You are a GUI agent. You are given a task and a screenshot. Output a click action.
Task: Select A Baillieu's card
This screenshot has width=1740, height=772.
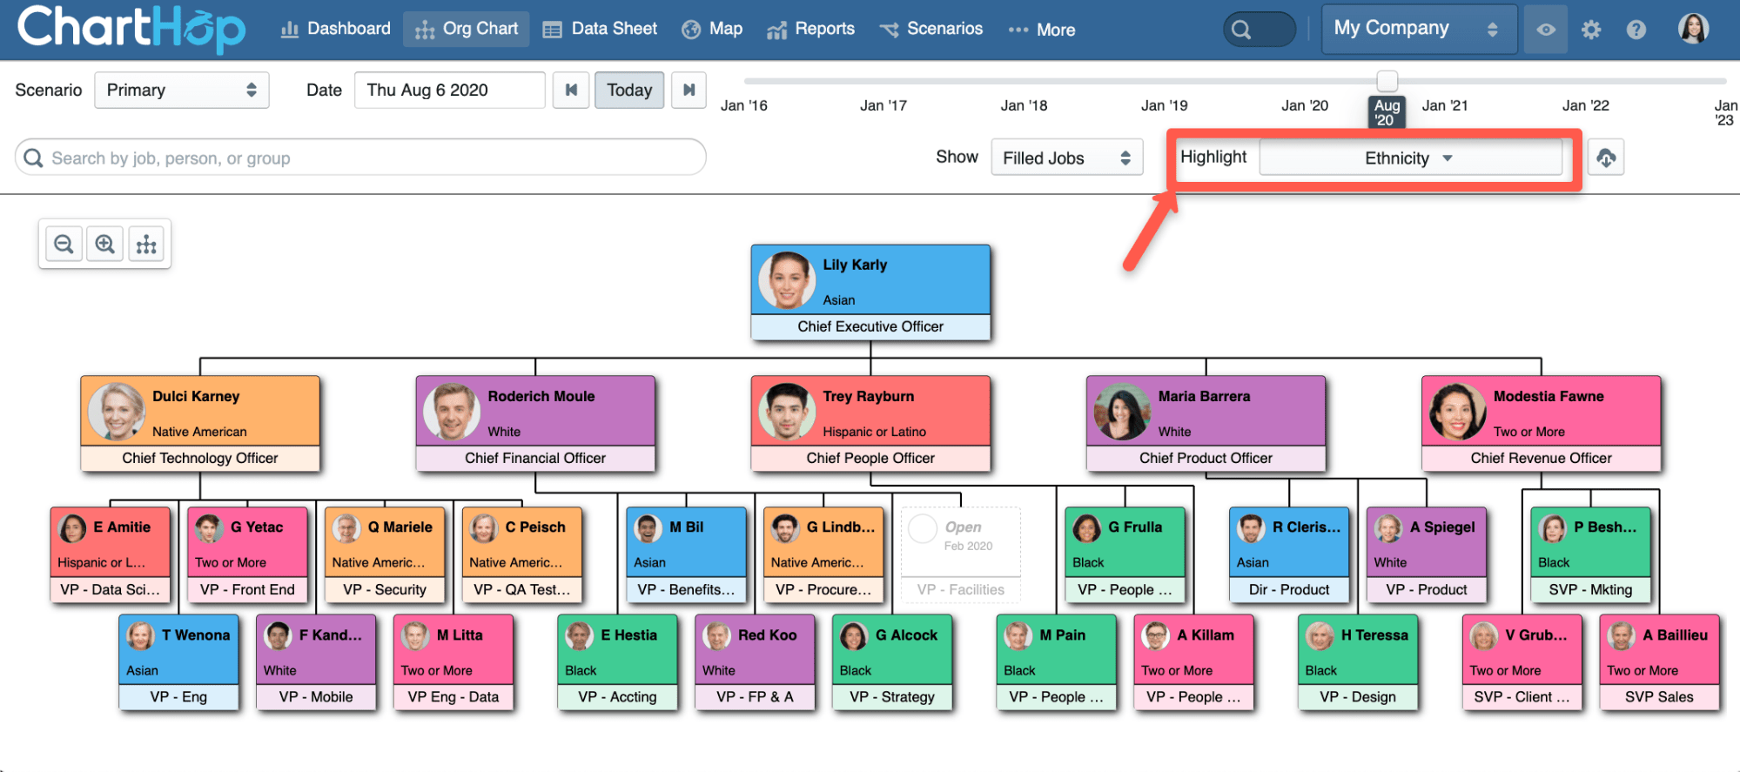click(1660, 662)
